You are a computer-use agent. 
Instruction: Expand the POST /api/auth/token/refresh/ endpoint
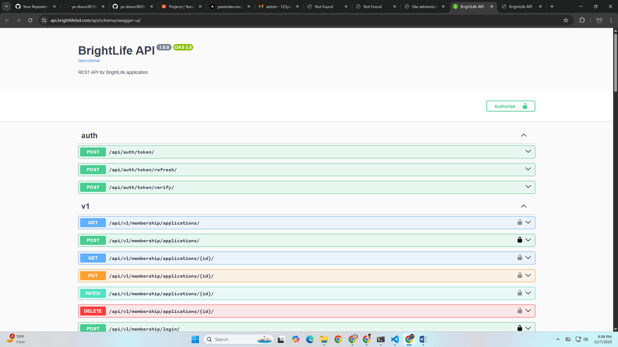(528, 169)
